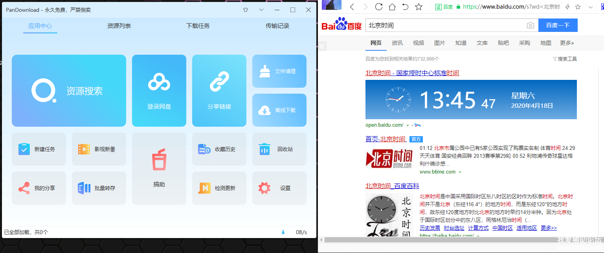The height and width of the screenshot is (253, 604).
Task: Switch to the 资源列表 tab
Action: click(119, 26)
